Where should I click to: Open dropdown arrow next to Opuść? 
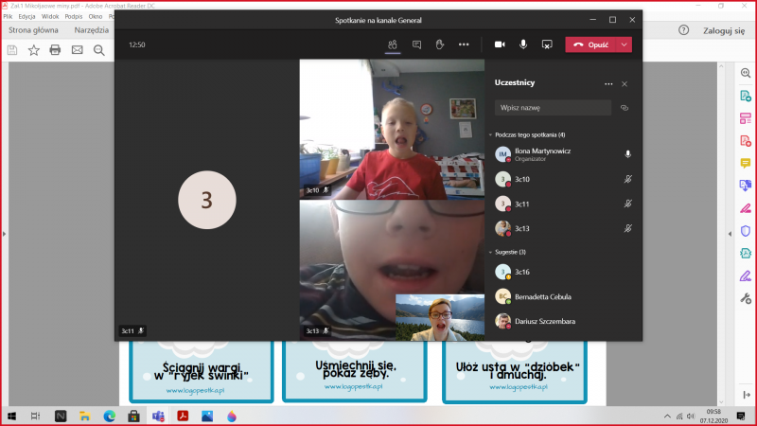coord(625,44)
